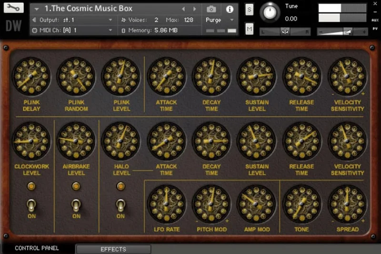Viewport: 381px width, 254px height.
Task: Click the pan L-R slider
Action: [285, 31]
